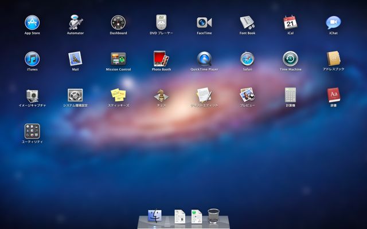Launch the Safari browser
The height and width of the screenshot is (229, 367).
247,59
